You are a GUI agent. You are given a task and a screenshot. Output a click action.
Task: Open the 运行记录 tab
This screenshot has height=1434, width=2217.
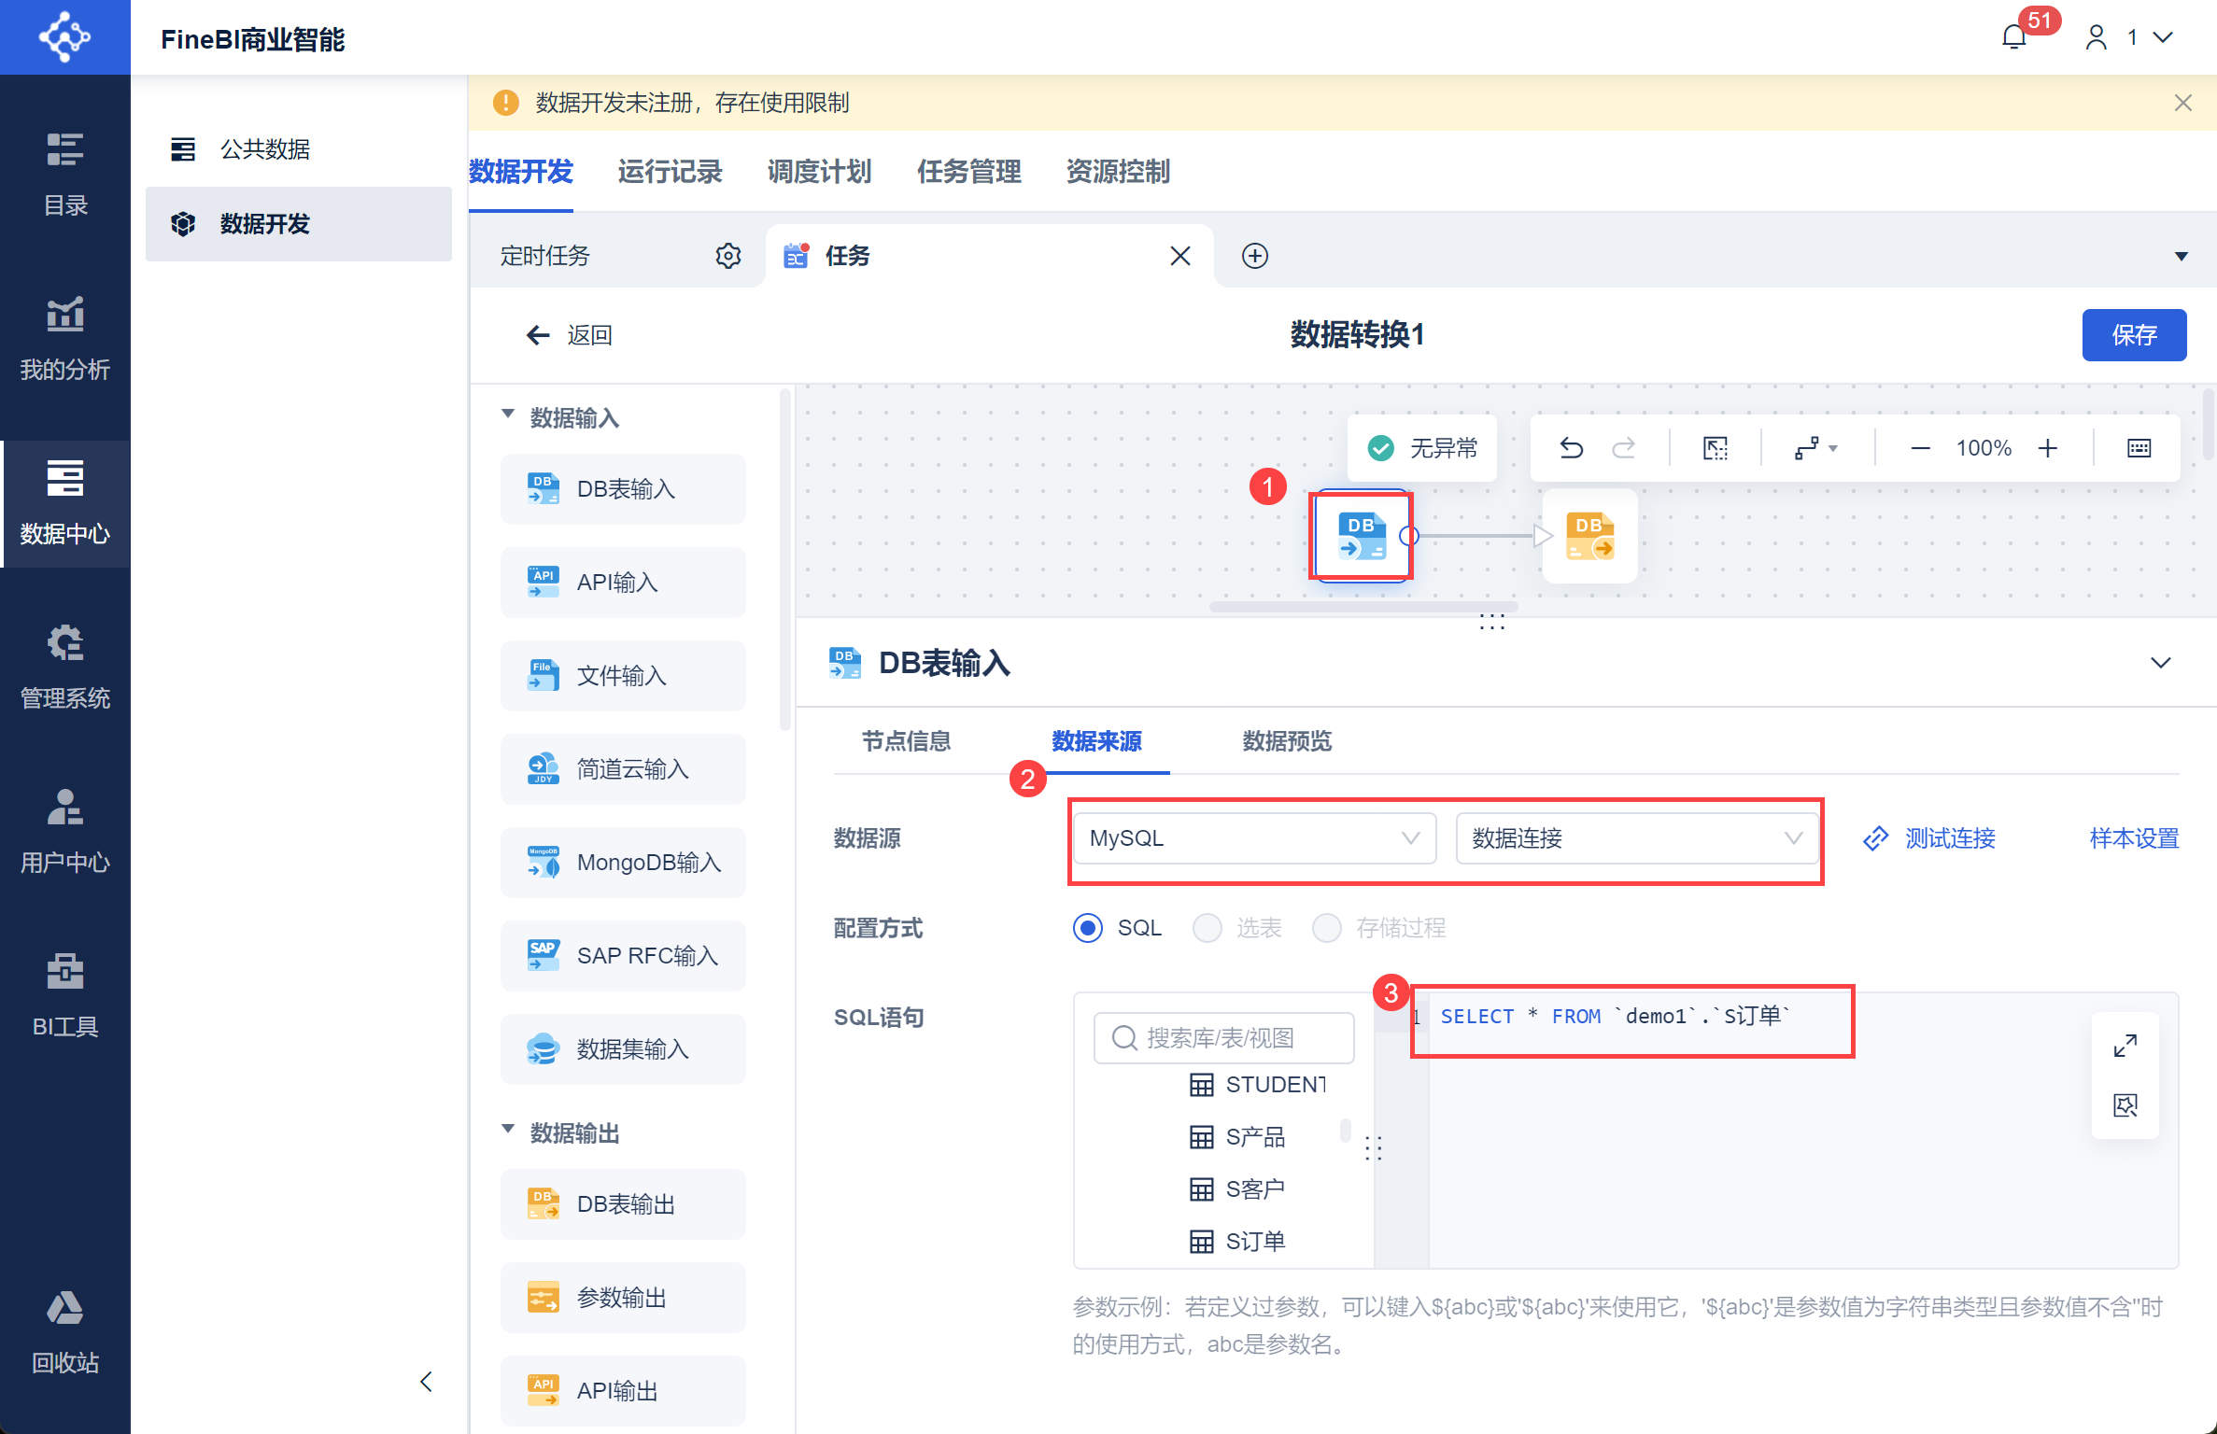coord(670,172)
